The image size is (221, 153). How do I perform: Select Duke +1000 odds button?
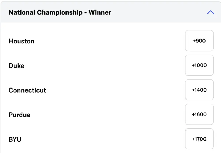point(199,65)
